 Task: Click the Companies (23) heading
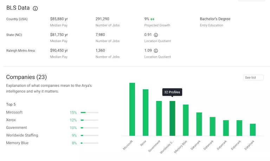[26, 77]
